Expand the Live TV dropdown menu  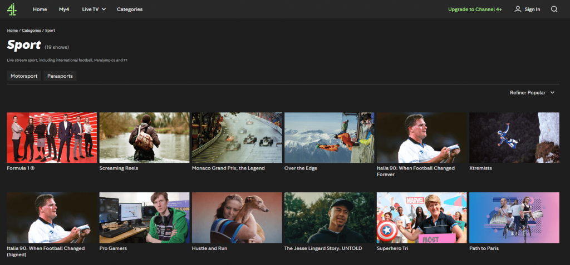point(94,9)
